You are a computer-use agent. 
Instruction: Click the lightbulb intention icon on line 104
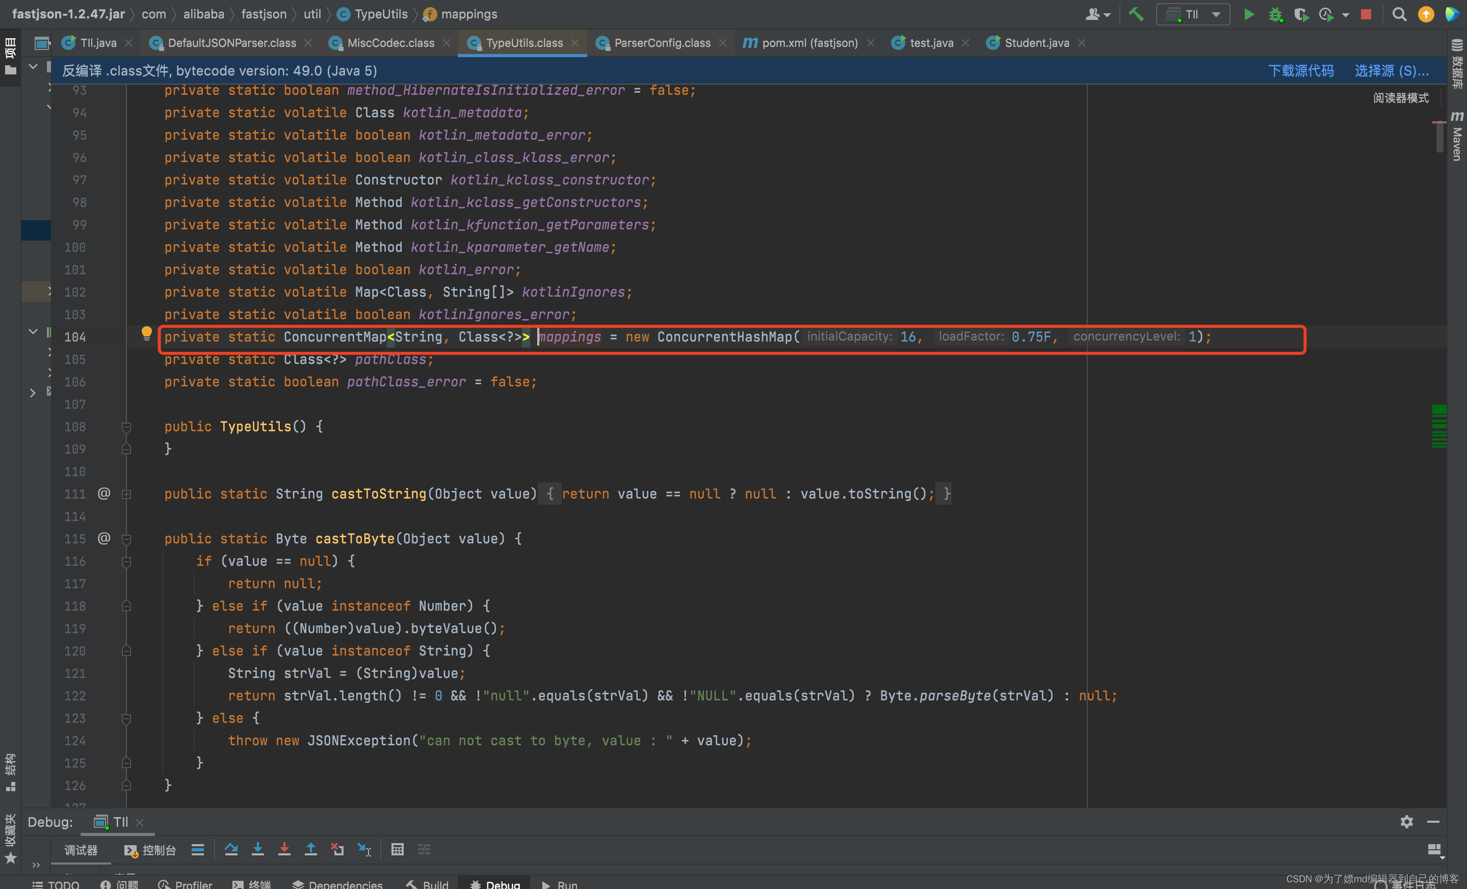click(146, 333)
